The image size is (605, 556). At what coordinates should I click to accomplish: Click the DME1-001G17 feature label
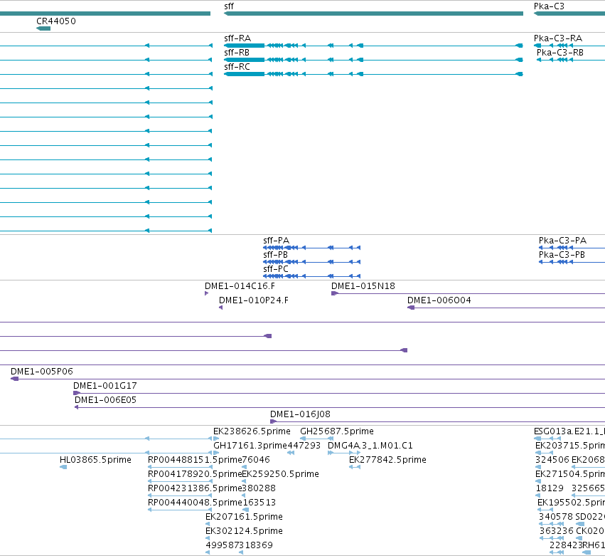coord(105,386)
